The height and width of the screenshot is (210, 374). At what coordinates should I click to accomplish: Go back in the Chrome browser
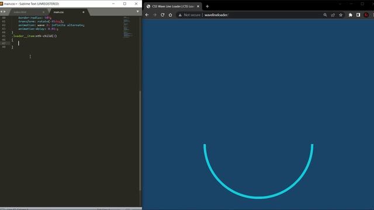147,15
